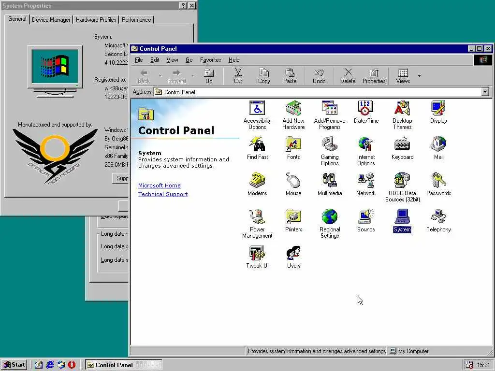Click the Copy toolbar button
Screen dimensions: 495x371
point(264,76)
